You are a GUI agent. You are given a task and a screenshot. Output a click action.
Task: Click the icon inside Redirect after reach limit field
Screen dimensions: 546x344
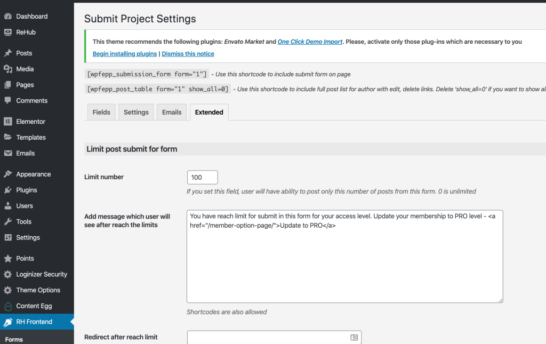(354, 338)
